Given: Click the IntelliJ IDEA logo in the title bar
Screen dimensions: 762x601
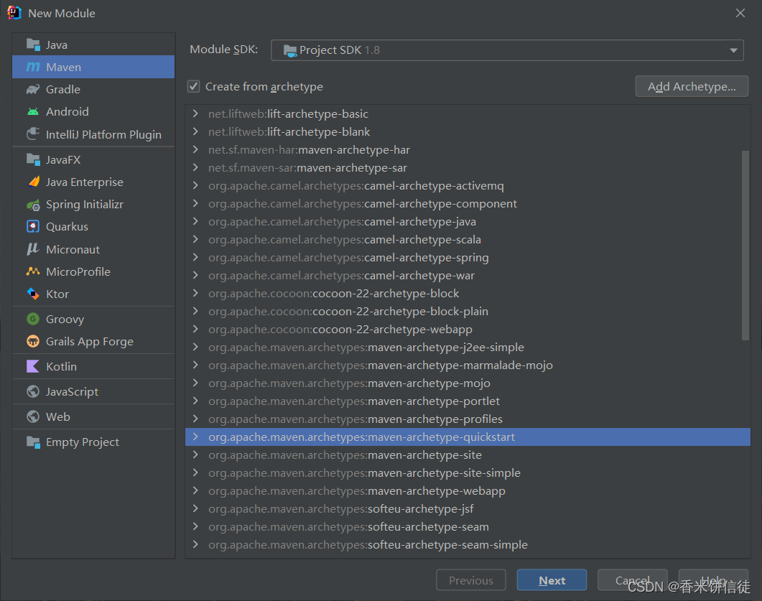Looking at the screenshot, I should pyautogui.click(x=14, y=13).
